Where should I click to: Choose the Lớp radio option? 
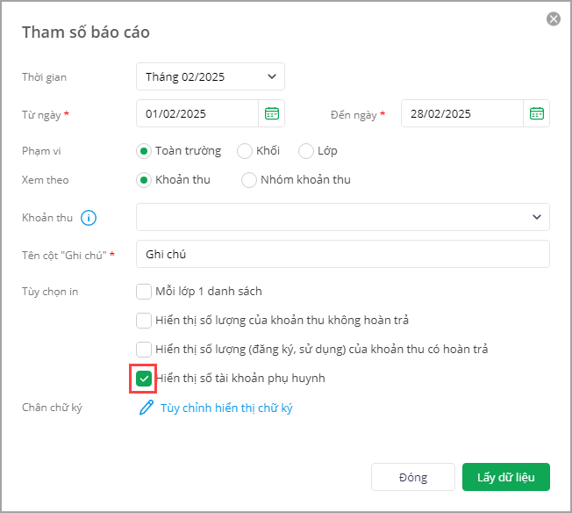306,151
